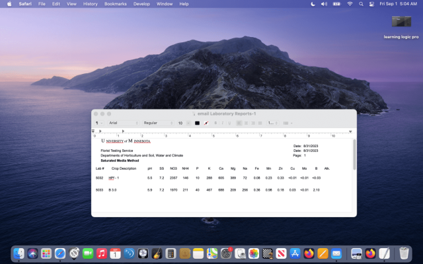Align text to the left
The image size is (423, 264).
[x=239, y=123]
